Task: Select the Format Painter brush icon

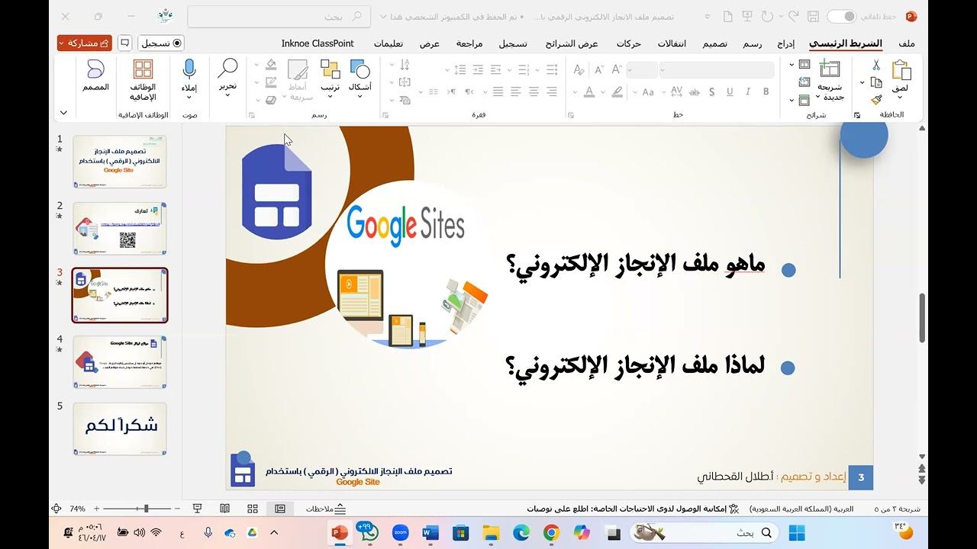Action: [876, 99]
